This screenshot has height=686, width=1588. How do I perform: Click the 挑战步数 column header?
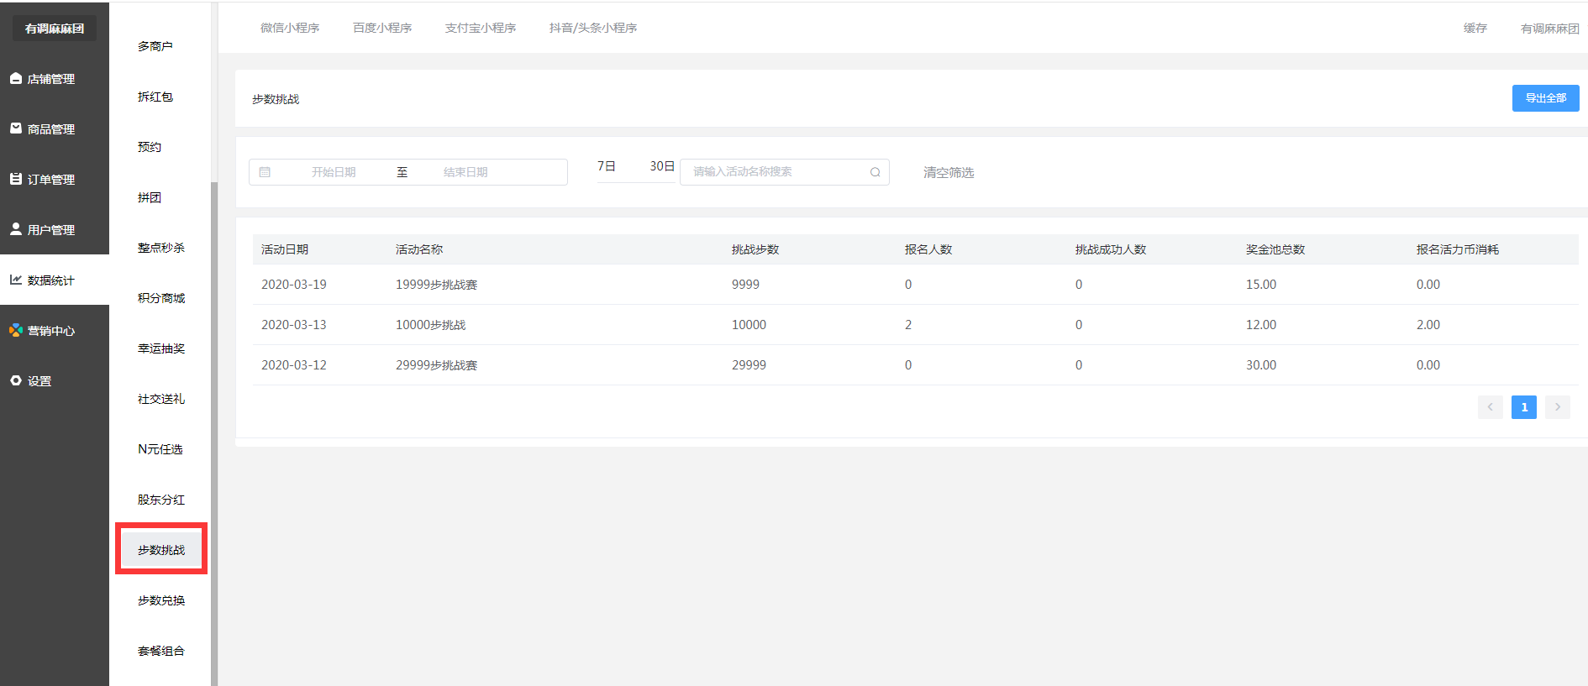point(755,249)
